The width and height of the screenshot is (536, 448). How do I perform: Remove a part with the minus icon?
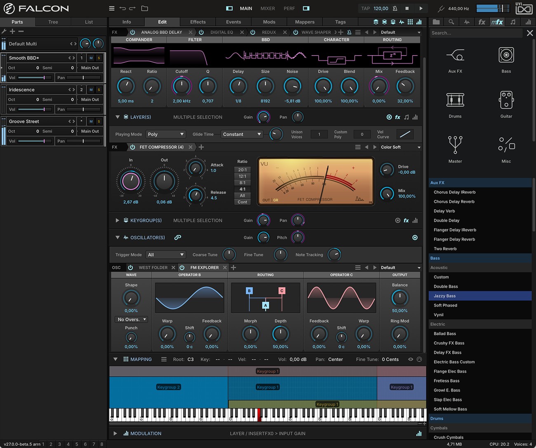tap(21, 31)
